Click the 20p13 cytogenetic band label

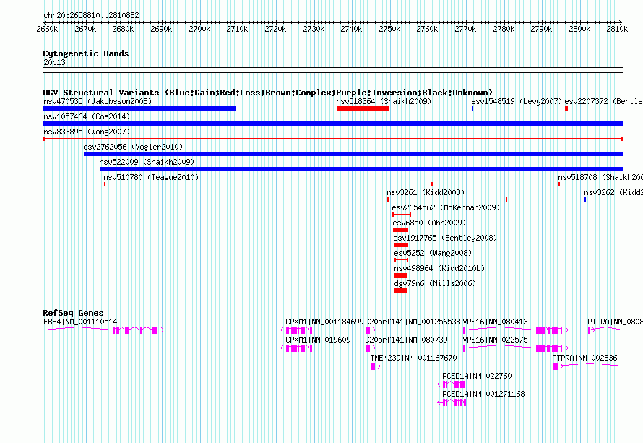54,62
